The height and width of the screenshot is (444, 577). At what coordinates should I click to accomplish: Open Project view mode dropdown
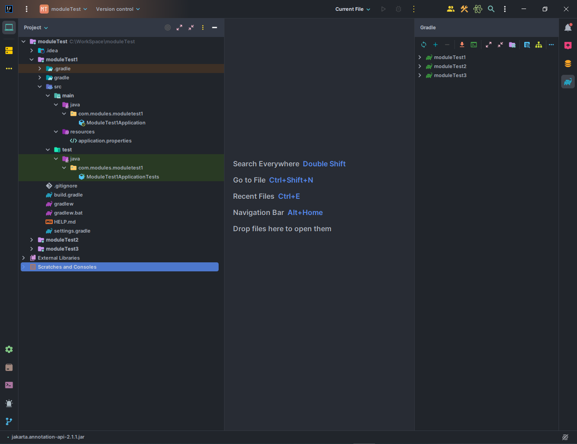point(36,27)
